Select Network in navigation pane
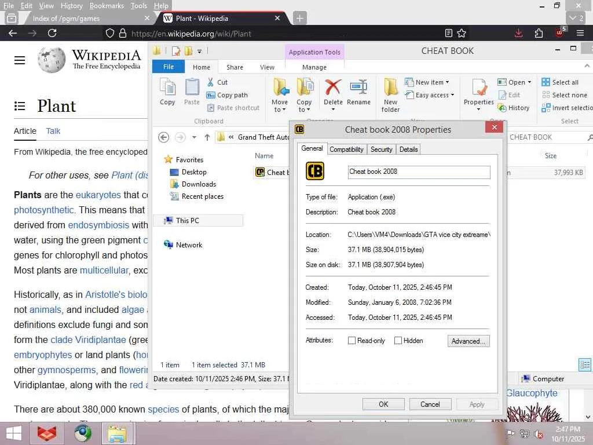Viewport: 593px width, 445px height. point(184,245)
